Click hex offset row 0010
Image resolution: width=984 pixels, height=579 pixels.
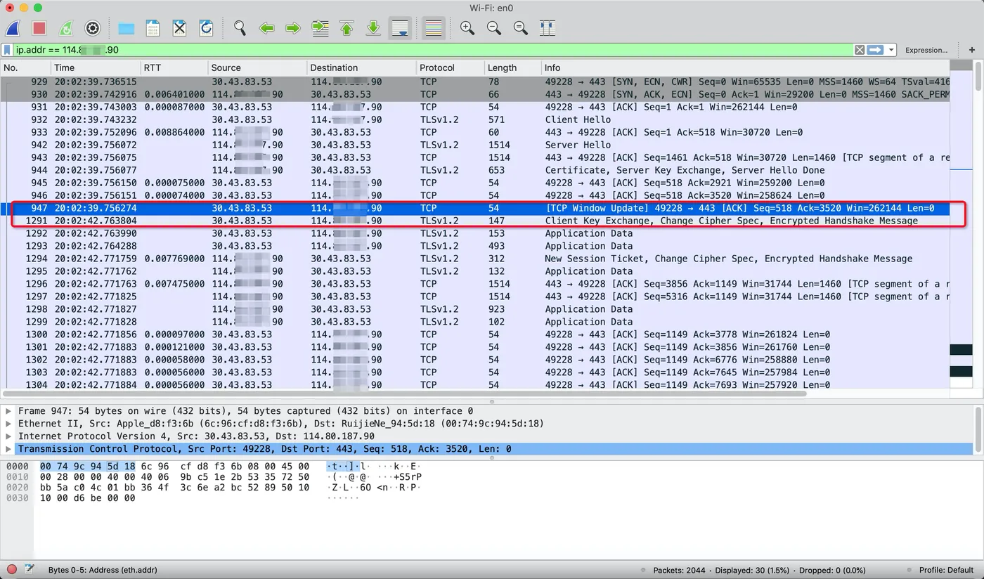[x=17, y=477]
